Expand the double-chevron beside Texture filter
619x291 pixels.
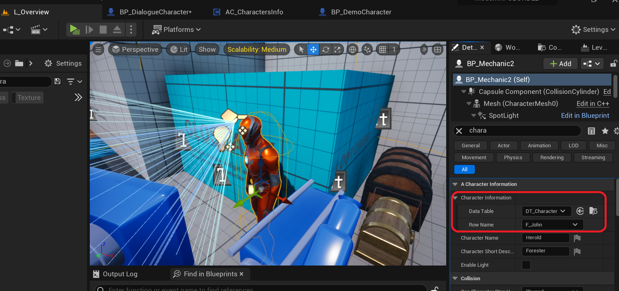tap(78, 98)
